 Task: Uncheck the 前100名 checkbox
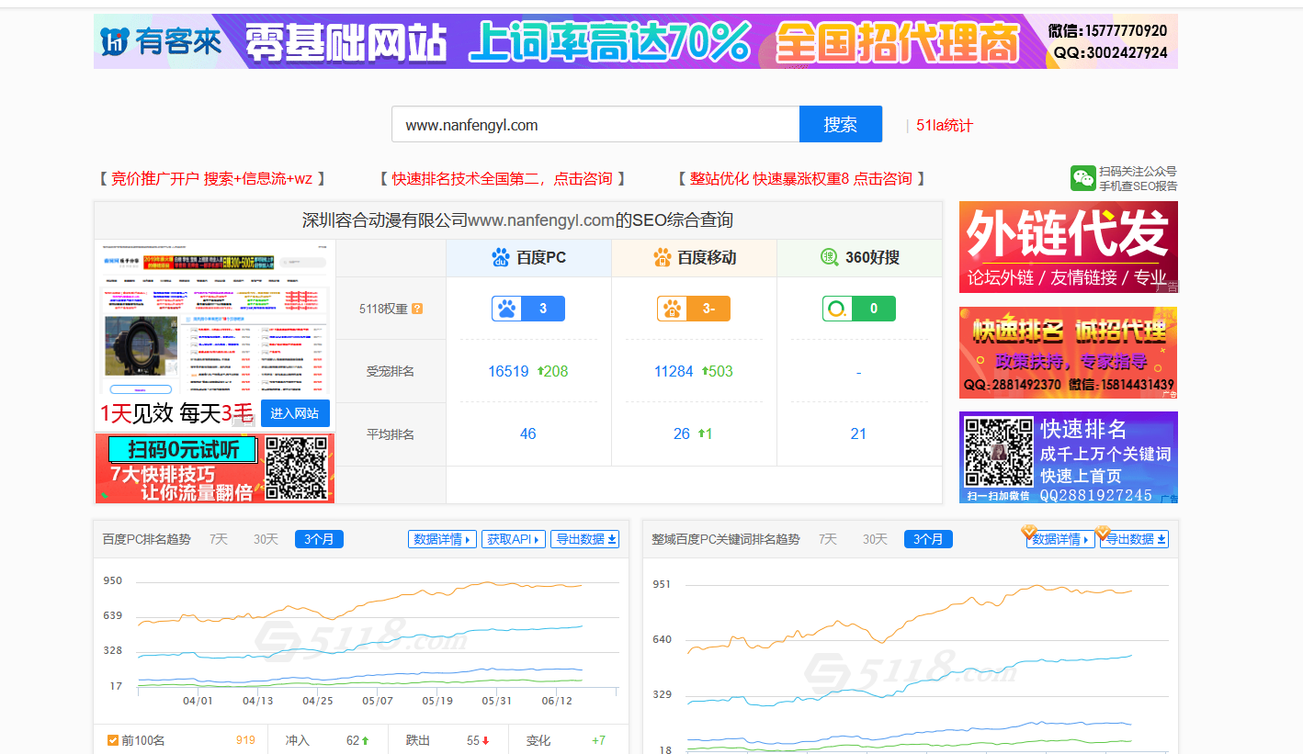click(113, 740)
